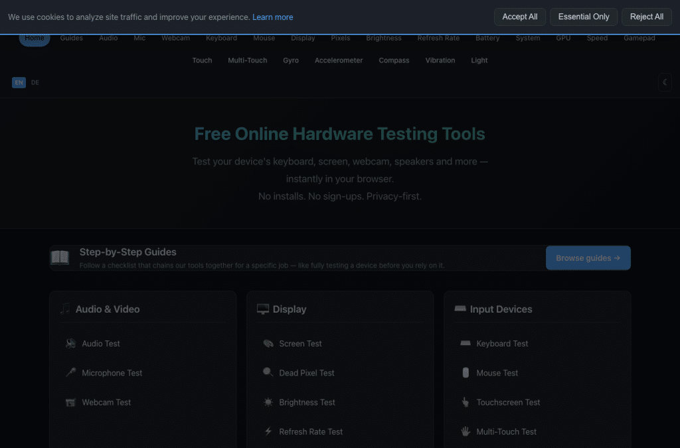The height and width of the screenshot is (448, 680).
Task: Click the hand icon beside Multi-Touch Test
Action: (x=466, y=431)
